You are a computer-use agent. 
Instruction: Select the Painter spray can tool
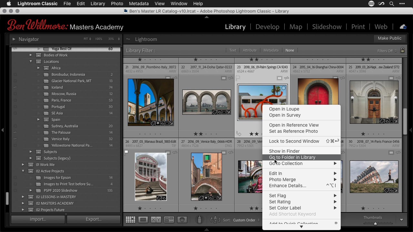(x=199, y=219)
